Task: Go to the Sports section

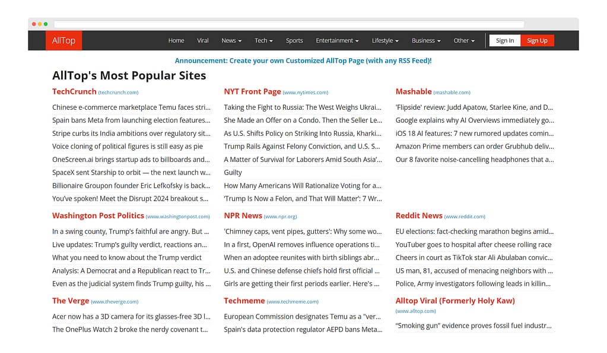Action: (294, 40)
